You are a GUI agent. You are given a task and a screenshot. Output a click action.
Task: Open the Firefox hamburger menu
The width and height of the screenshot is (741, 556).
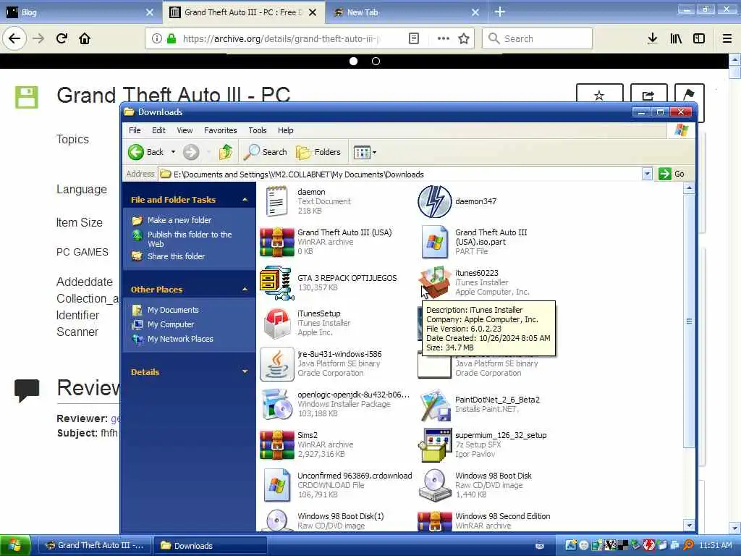(x=727, y=38)
